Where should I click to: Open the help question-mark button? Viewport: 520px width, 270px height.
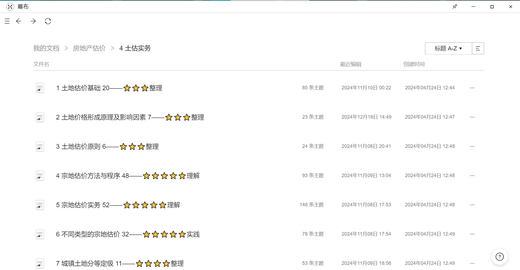(499, 256)
